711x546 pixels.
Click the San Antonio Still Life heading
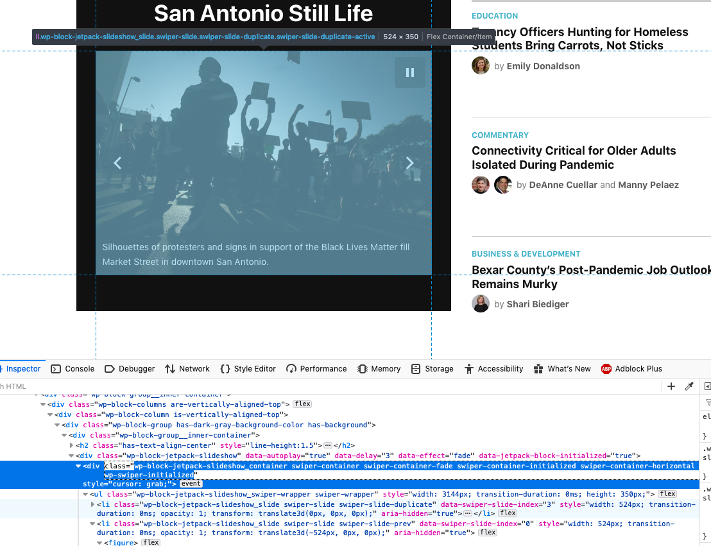tap(264, 13)
